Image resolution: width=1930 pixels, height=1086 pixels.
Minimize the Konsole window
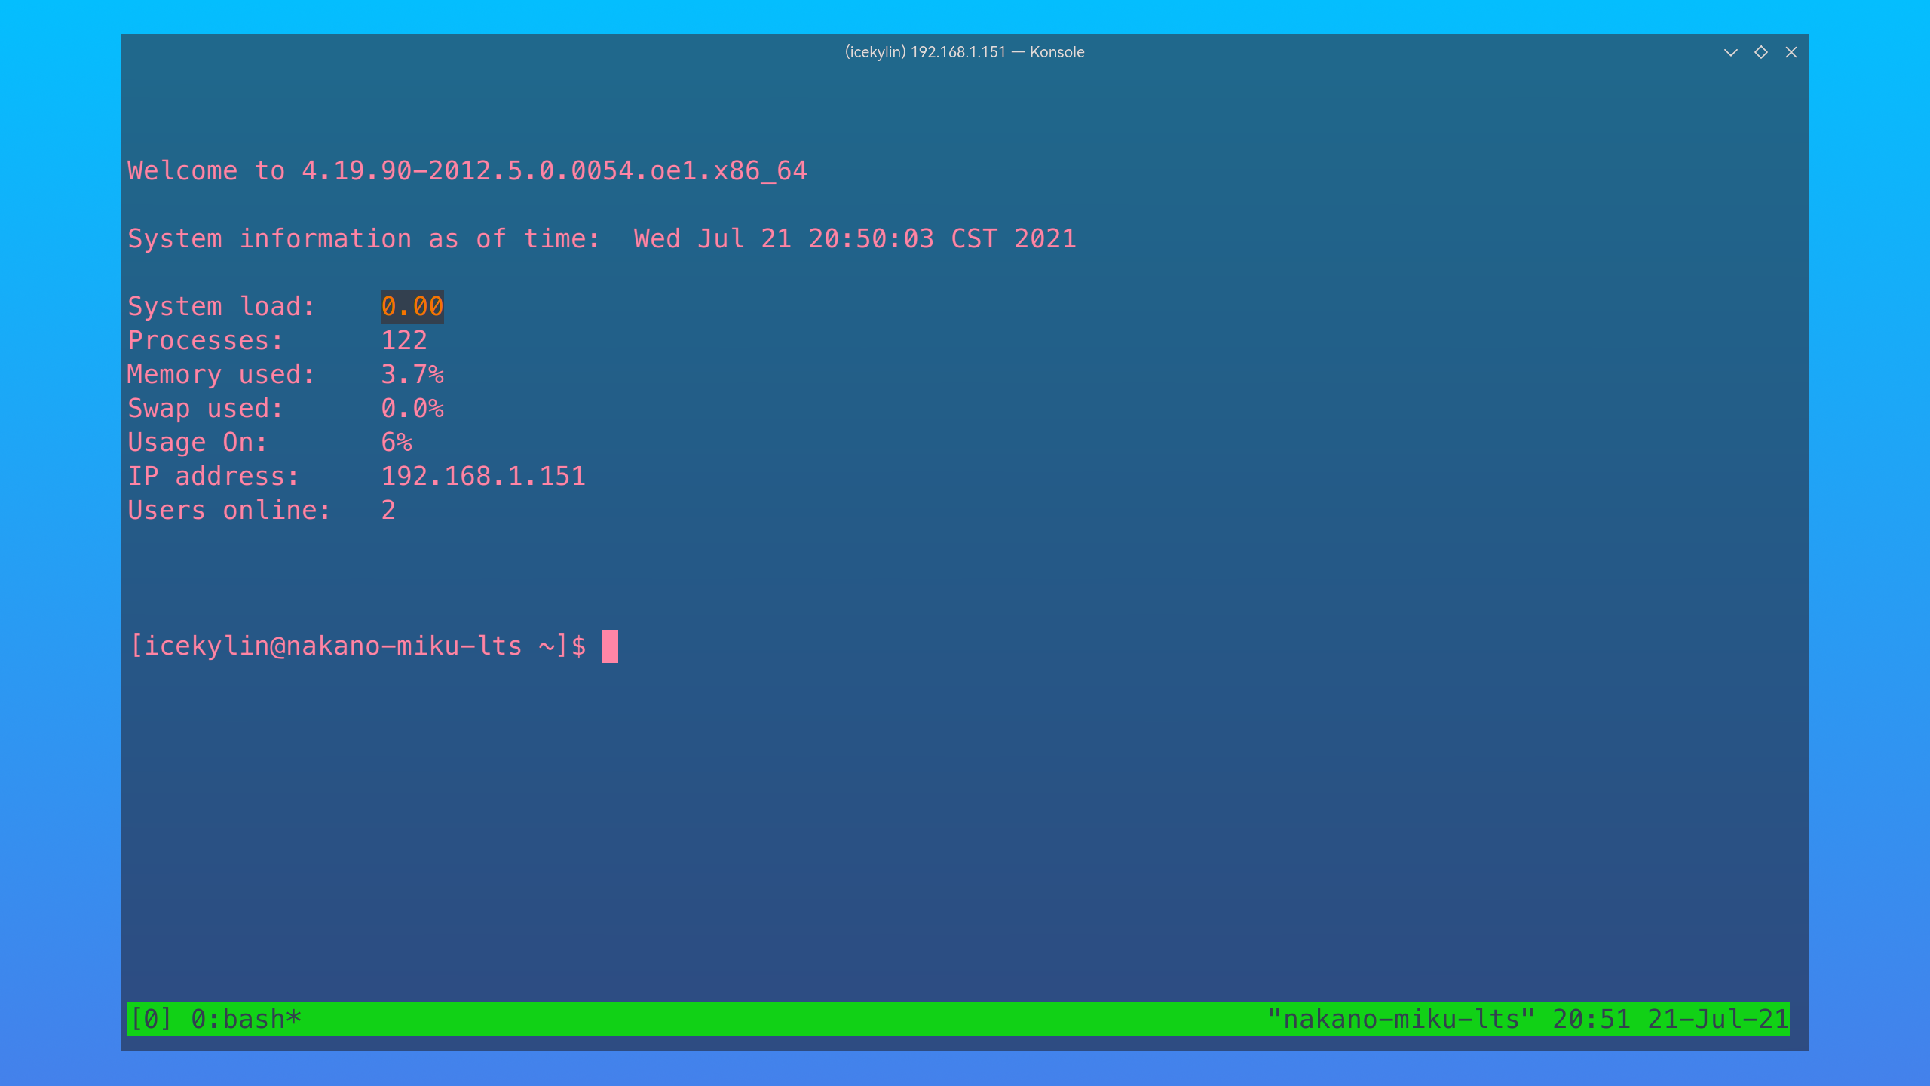click(1730, 52)
